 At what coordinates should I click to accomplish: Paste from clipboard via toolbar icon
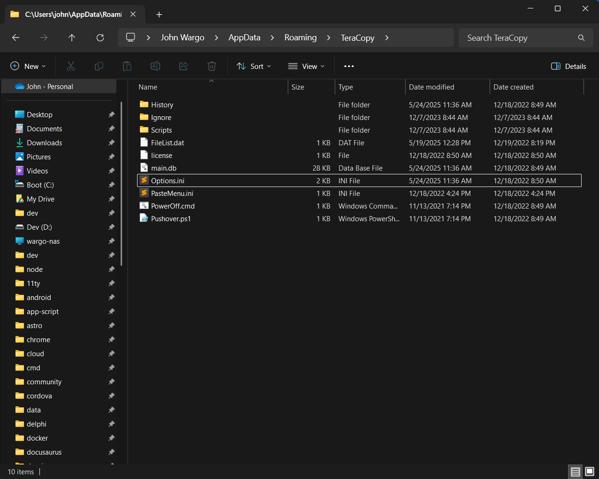coord(127,66)
